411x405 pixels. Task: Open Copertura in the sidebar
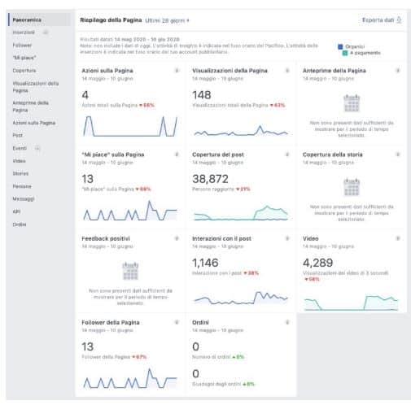tap(24, 71)
